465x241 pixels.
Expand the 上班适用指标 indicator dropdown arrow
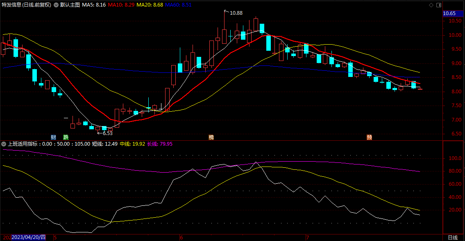[x=4, y=144]
